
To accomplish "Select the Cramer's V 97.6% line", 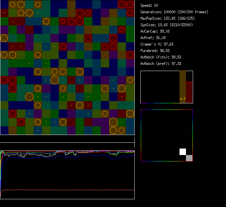I will point(157,44).
